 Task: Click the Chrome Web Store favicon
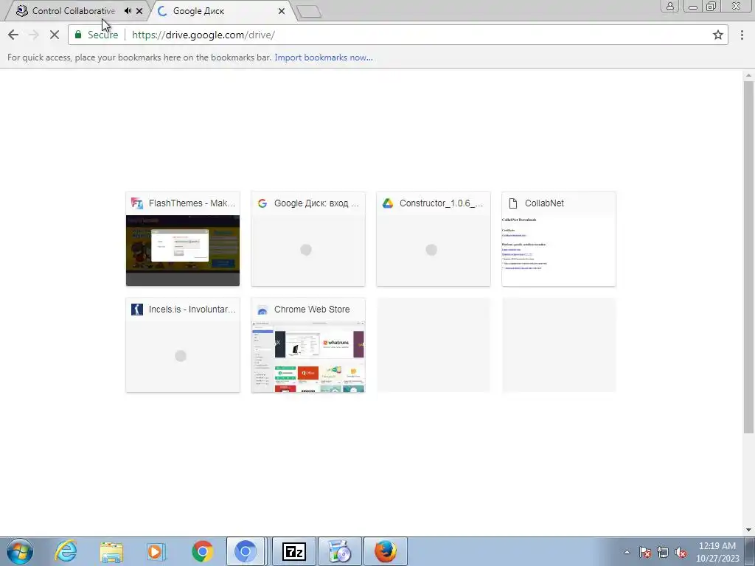pyautogui.click(x=262, y=310)
